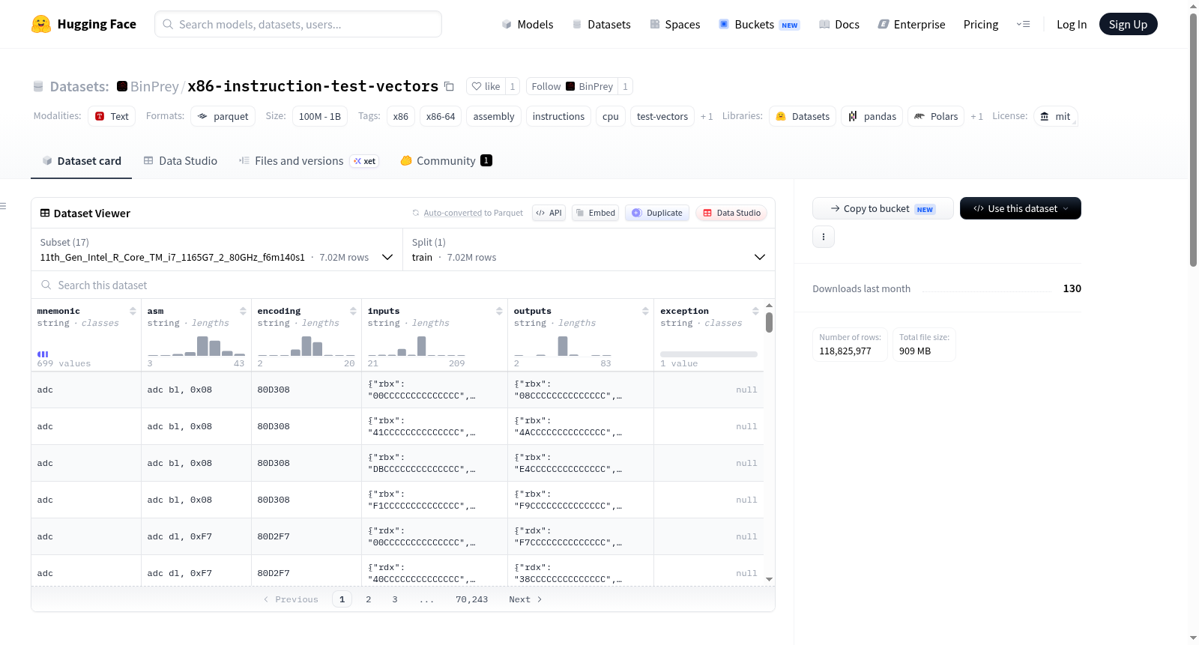This screenshot has height=645, width=1199.
Task: Follow BinPrey button
Action: (x=572, y=86)
